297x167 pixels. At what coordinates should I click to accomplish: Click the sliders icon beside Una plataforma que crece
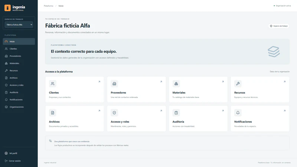(50, 141)
